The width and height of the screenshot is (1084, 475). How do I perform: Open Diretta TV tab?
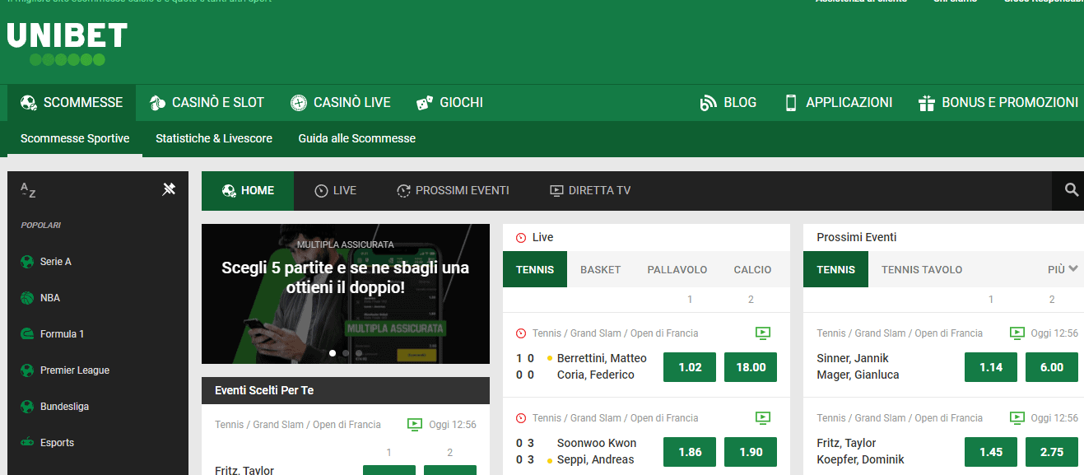pyautogui.click(x=589, y=190)
